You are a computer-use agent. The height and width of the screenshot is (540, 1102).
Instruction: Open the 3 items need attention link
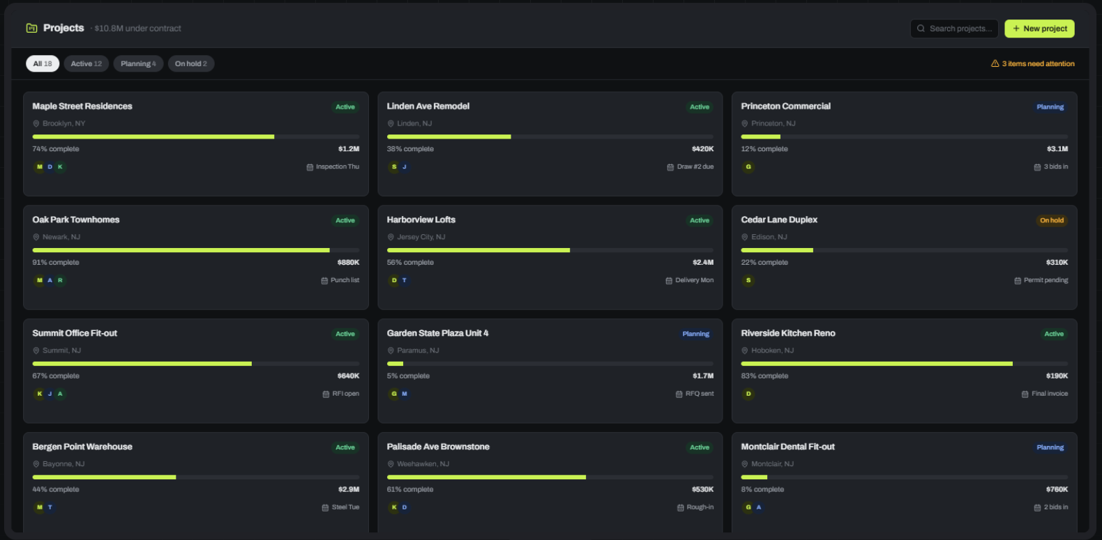point(1033,63)
